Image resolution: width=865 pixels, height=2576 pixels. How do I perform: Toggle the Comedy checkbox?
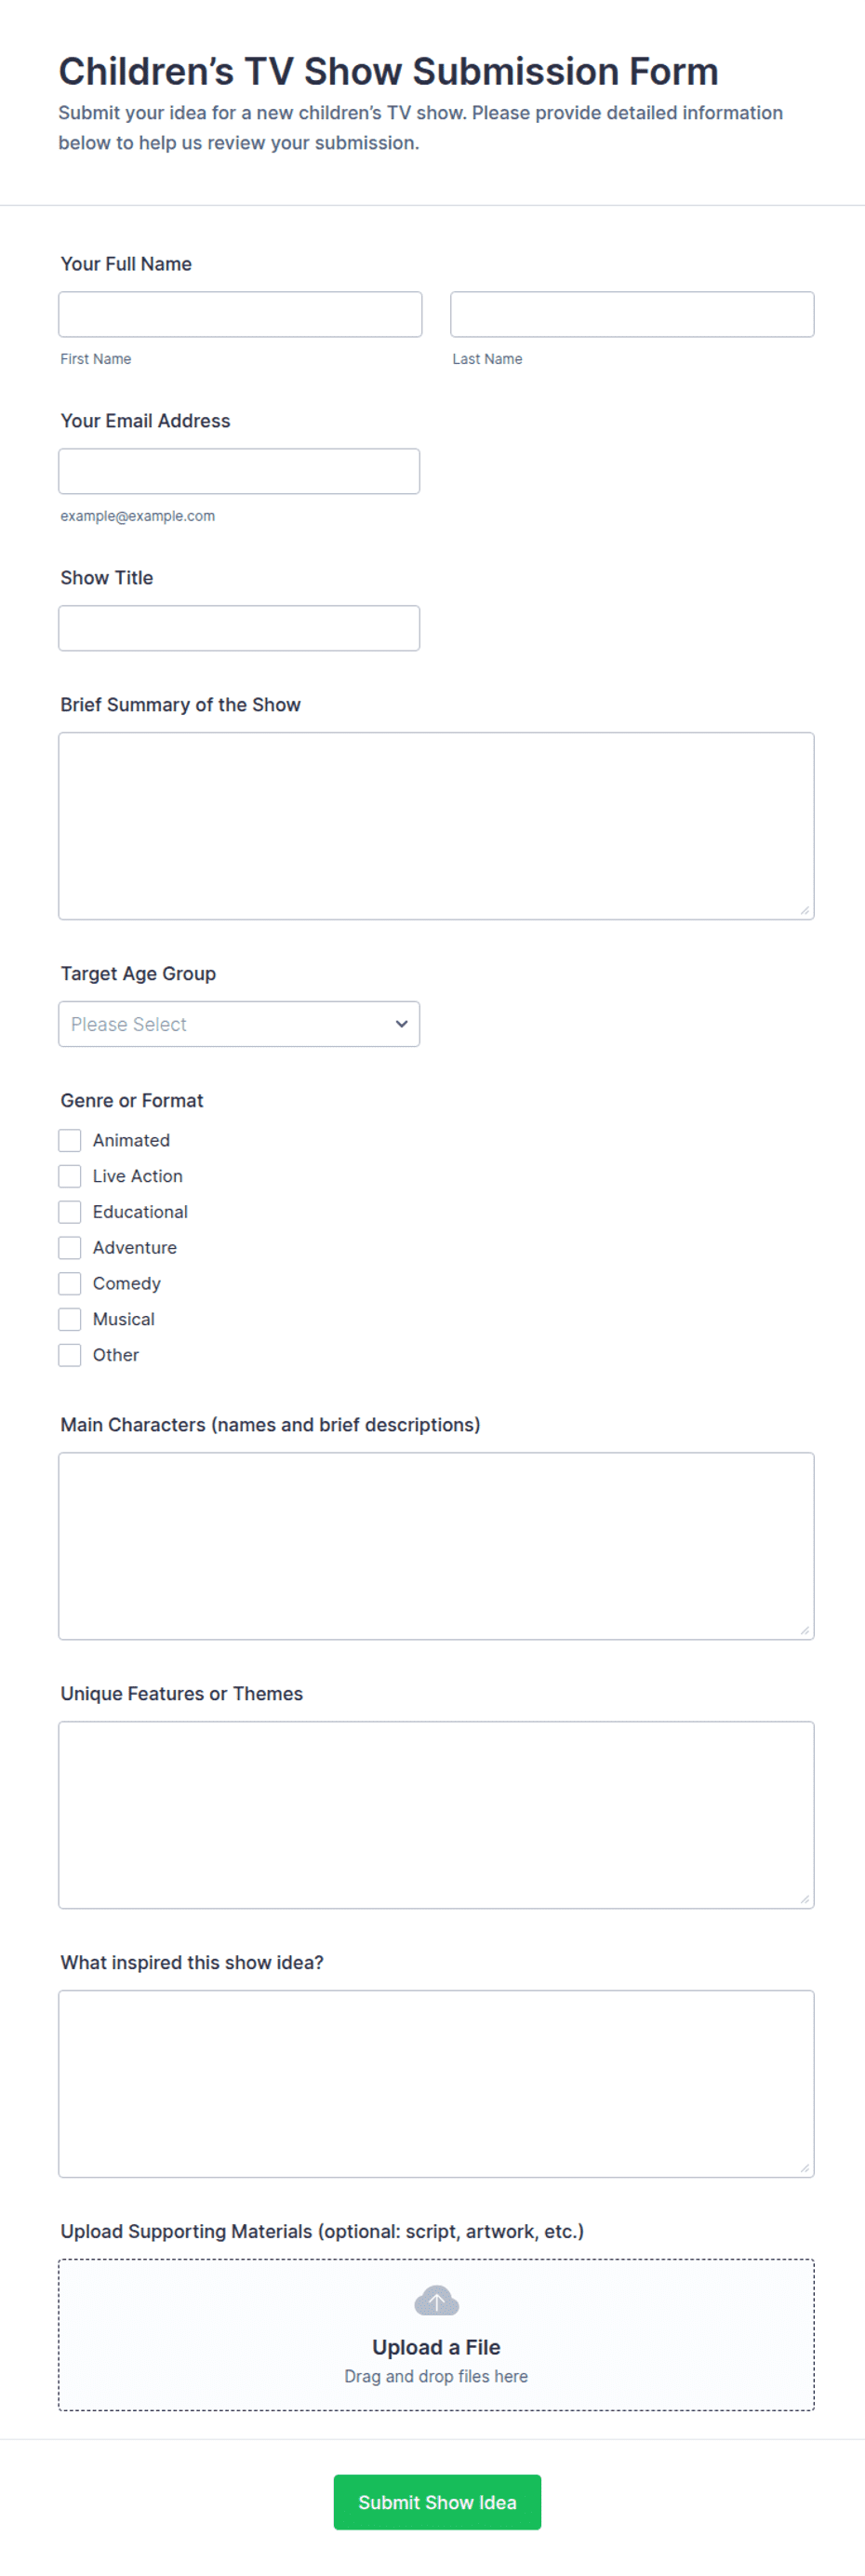(70, 1283)
